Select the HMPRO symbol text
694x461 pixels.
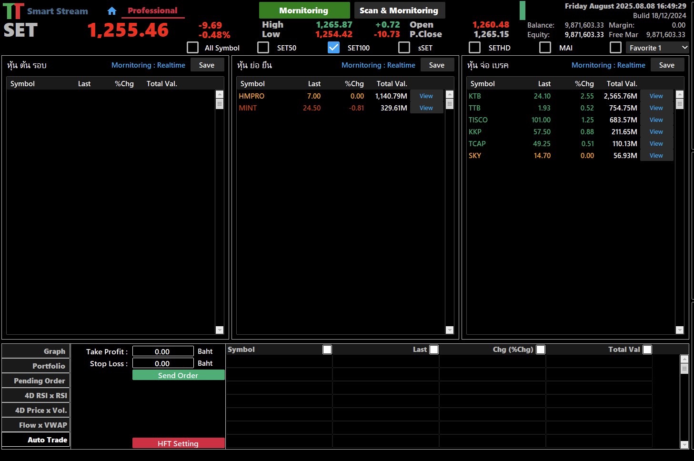click(x=251, y=96)
